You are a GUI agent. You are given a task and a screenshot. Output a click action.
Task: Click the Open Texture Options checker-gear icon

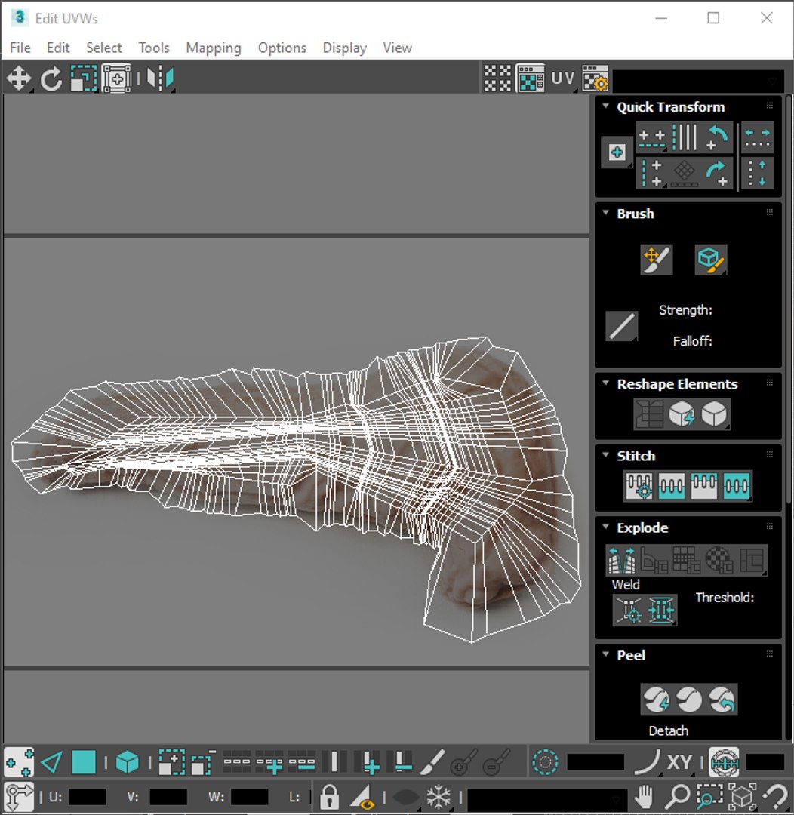coord(595,78)
